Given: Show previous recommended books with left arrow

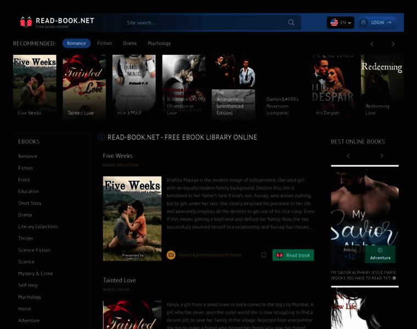Looking at the screenshot, I should tap(372, 44).
